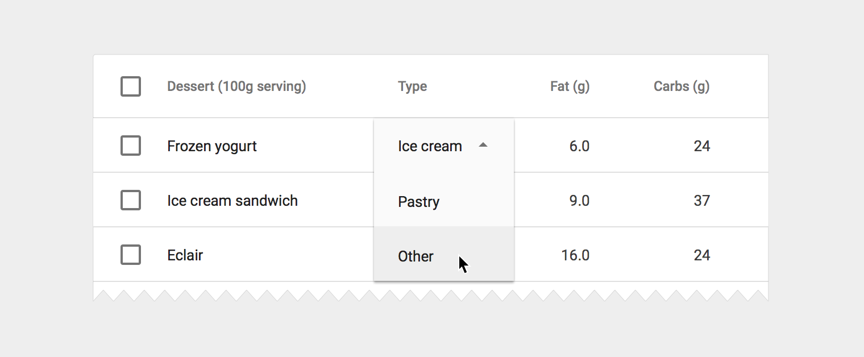Click the Ice cream sandwich dessert name

232,201
